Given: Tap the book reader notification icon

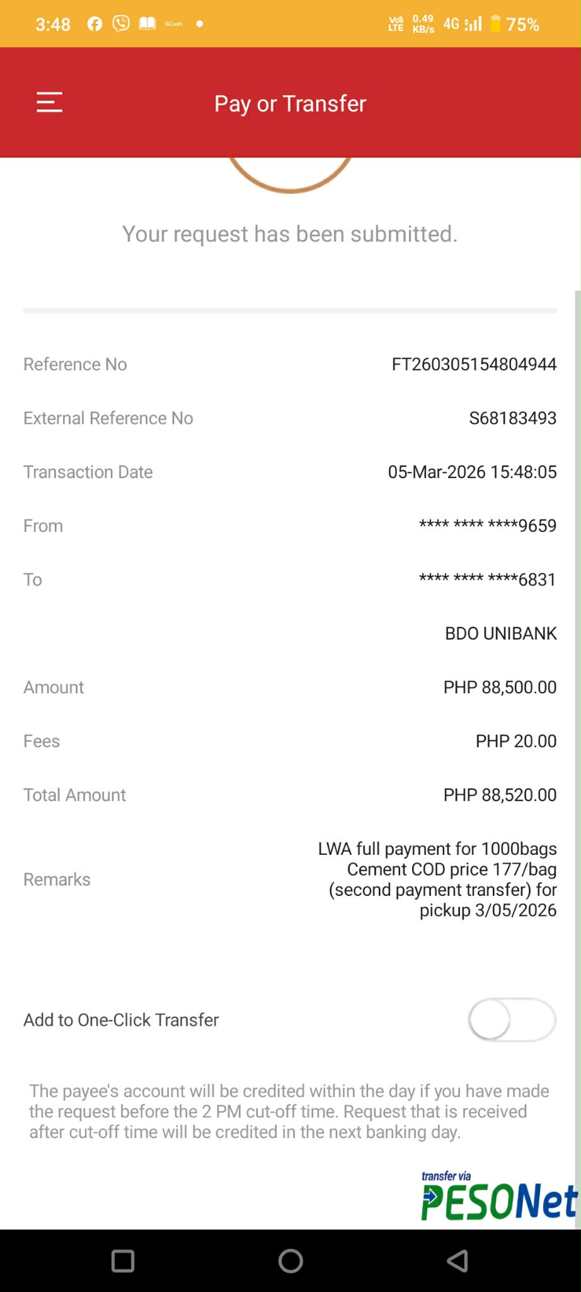Looking at the screenshot, I should coord(147,24).
